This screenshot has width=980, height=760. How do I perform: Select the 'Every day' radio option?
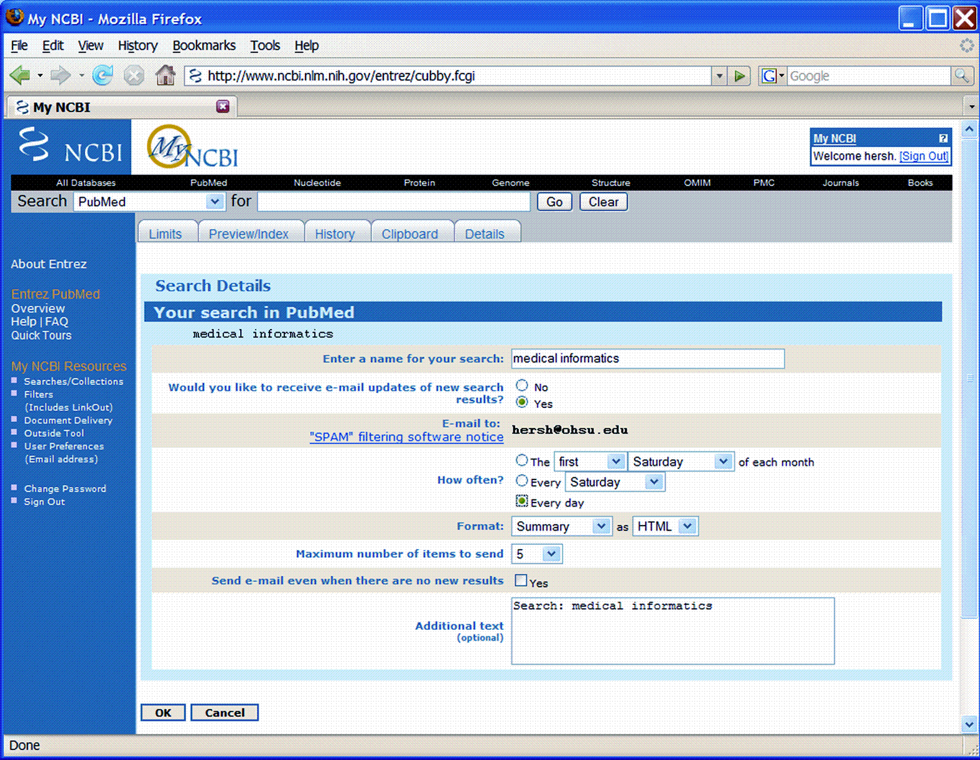coord(522,501)
